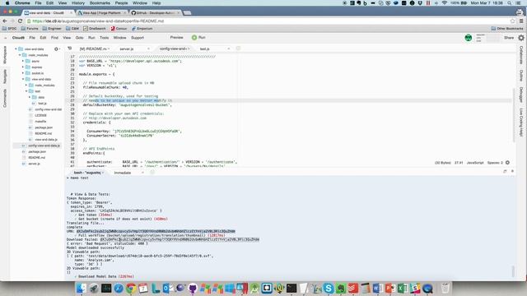The width and height of the screenshot is (527, 296).
Task: Open the Chrome History menu
Action: click(78, 3)
